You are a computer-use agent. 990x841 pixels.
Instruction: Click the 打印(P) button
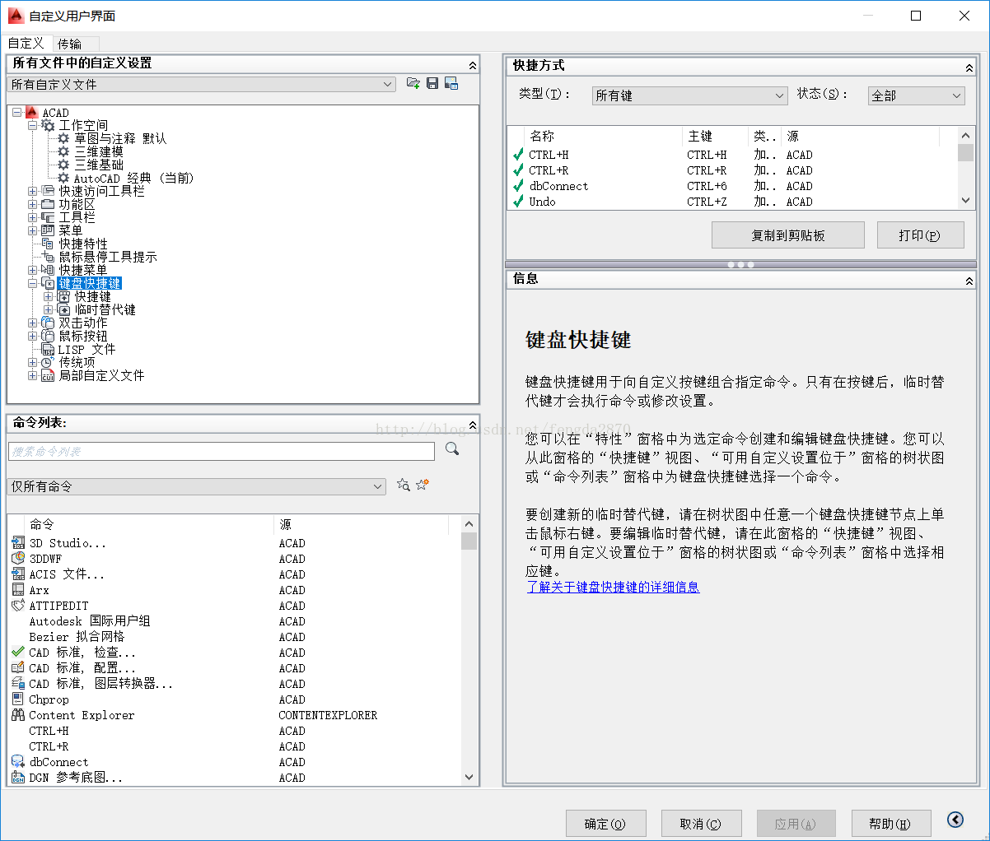(x=920, y=235)
